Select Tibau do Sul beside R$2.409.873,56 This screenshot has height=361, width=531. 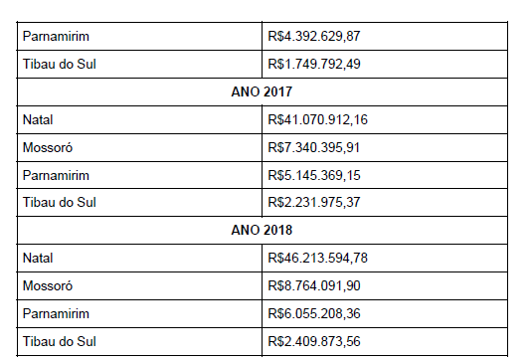click(x=139, y=341)
